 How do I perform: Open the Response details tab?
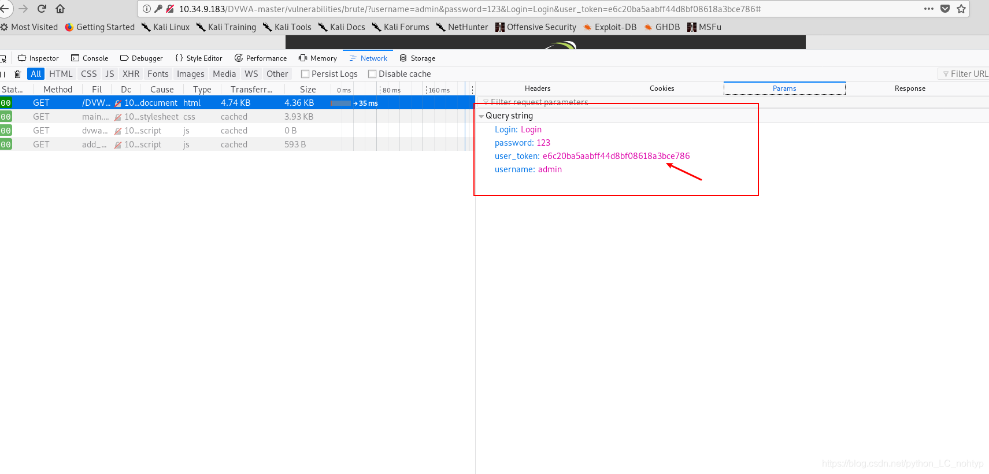click(910, 88)
